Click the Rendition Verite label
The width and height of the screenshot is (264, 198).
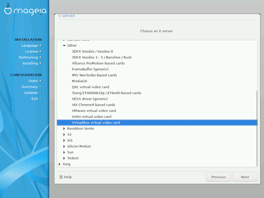(x=81, y=129)
